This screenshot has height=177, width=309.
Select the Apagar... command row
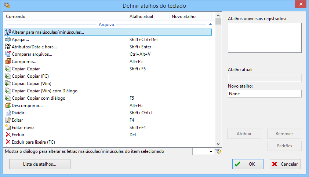coord(108,39)
